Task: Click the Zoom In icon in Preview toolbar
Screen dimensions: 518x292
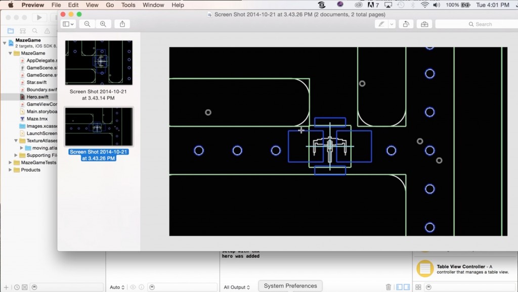Action: tap(103, 24)
